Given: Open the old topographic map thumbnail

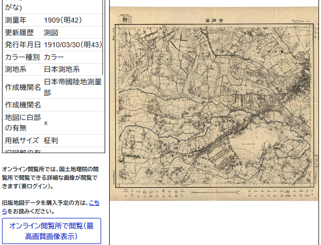Looking at the screenshot, I should tap(214, 104).
